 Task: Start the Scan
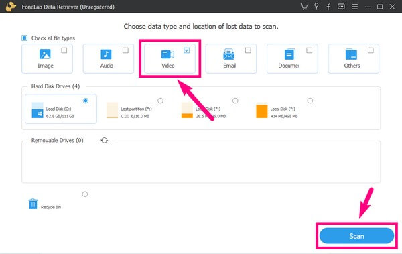356,236
